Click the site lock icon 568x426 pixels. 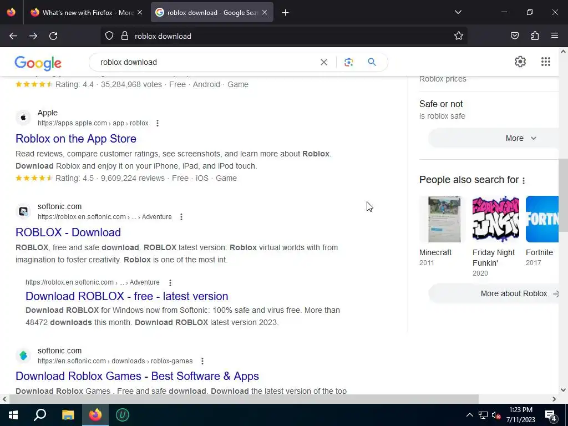click(x=125, y=36)
